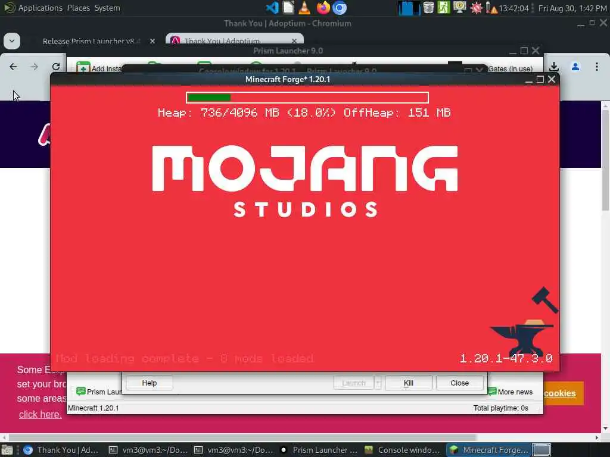Image resolution: width=610 pixels, height=457 pixels.
Task: Click Kill in the console window
Action: tap(409, 383)
